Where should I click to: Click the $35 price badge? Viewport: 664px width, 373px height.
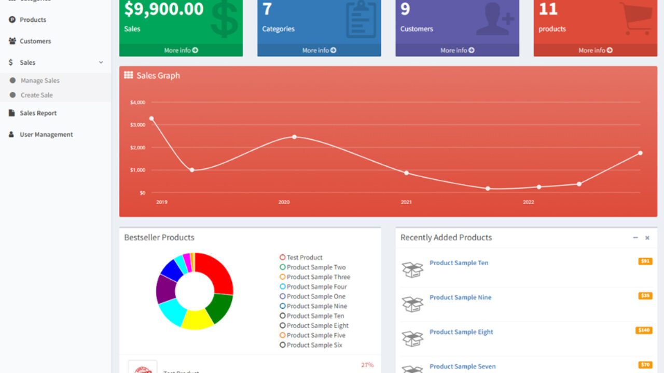click(x=645, y=296)
